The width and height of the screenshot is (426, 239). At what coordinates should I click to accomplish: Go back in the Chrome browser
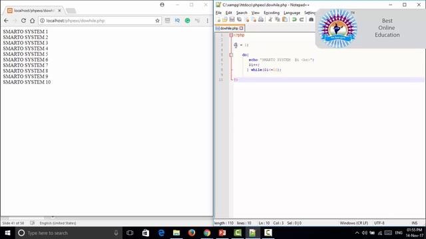pyautogui.click(x=6, y=21)
